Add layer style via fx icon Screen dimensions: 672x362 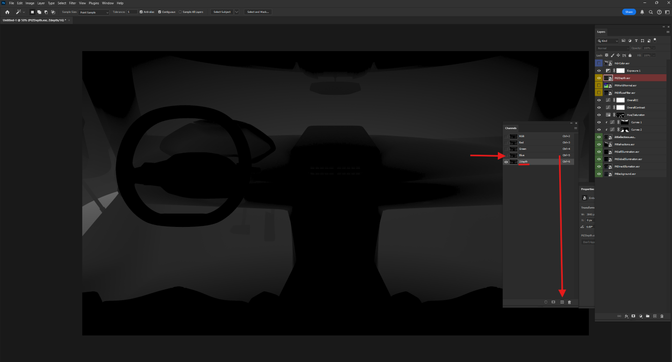(626, 316)
